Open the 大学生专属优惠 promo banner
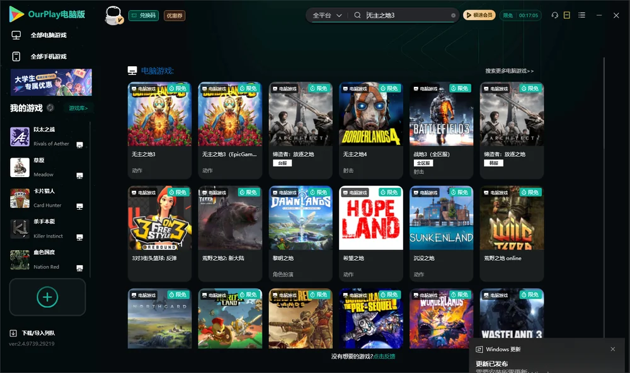 coord(52,83)
